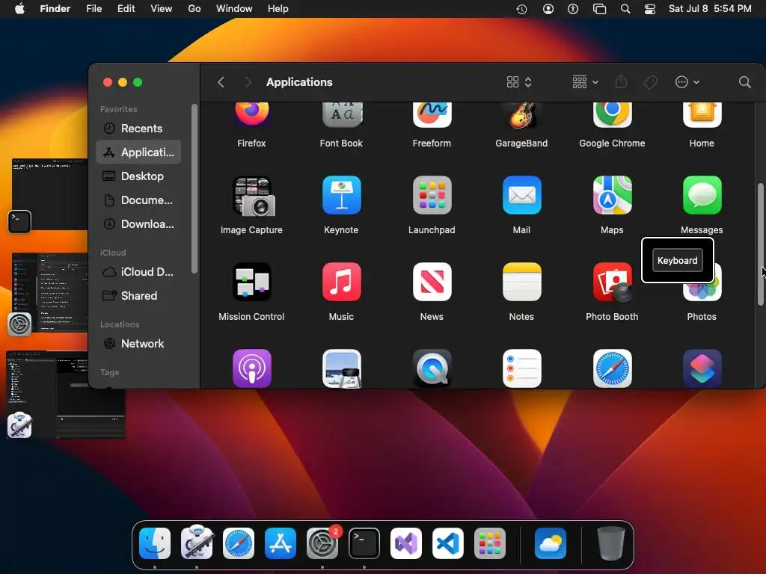Select Recents in the sidebar

coord(138,129)
